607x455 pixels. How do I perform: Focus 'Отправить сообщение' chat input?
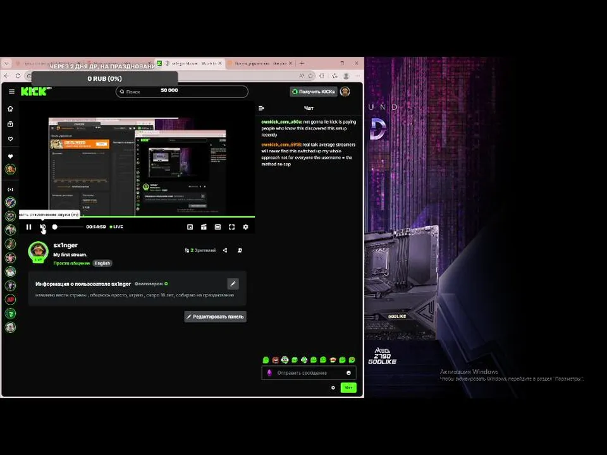tap(309, 373)
